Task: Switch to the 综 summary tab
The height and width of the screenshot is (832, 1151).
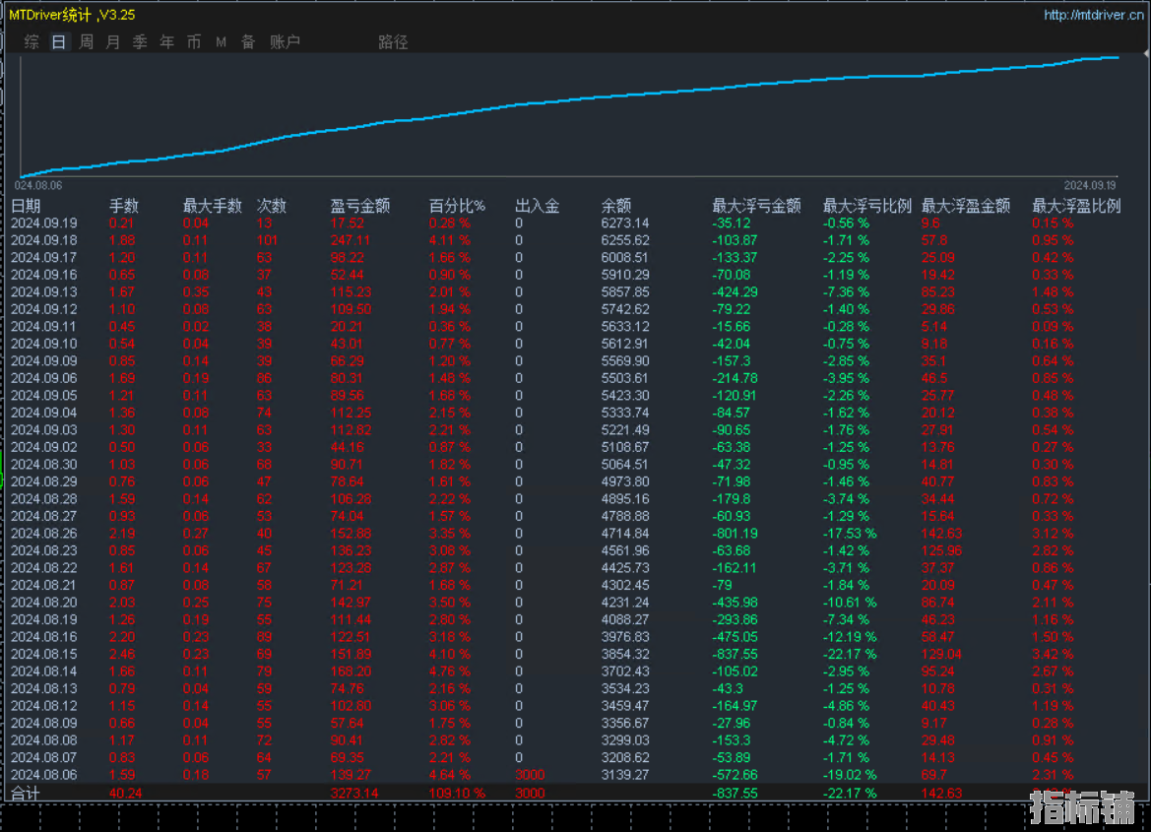Action: [x=32, y=42]
